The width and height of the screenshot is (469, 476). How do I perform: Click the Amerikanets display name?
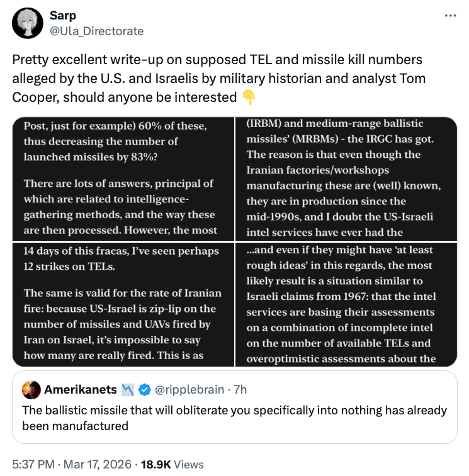[81, 390]
